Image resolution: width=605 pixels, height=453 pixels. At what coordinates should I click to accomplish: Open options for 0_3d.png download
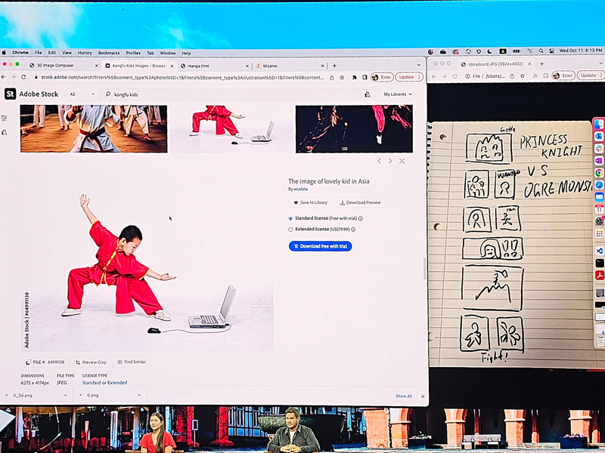tap(65, 396)
